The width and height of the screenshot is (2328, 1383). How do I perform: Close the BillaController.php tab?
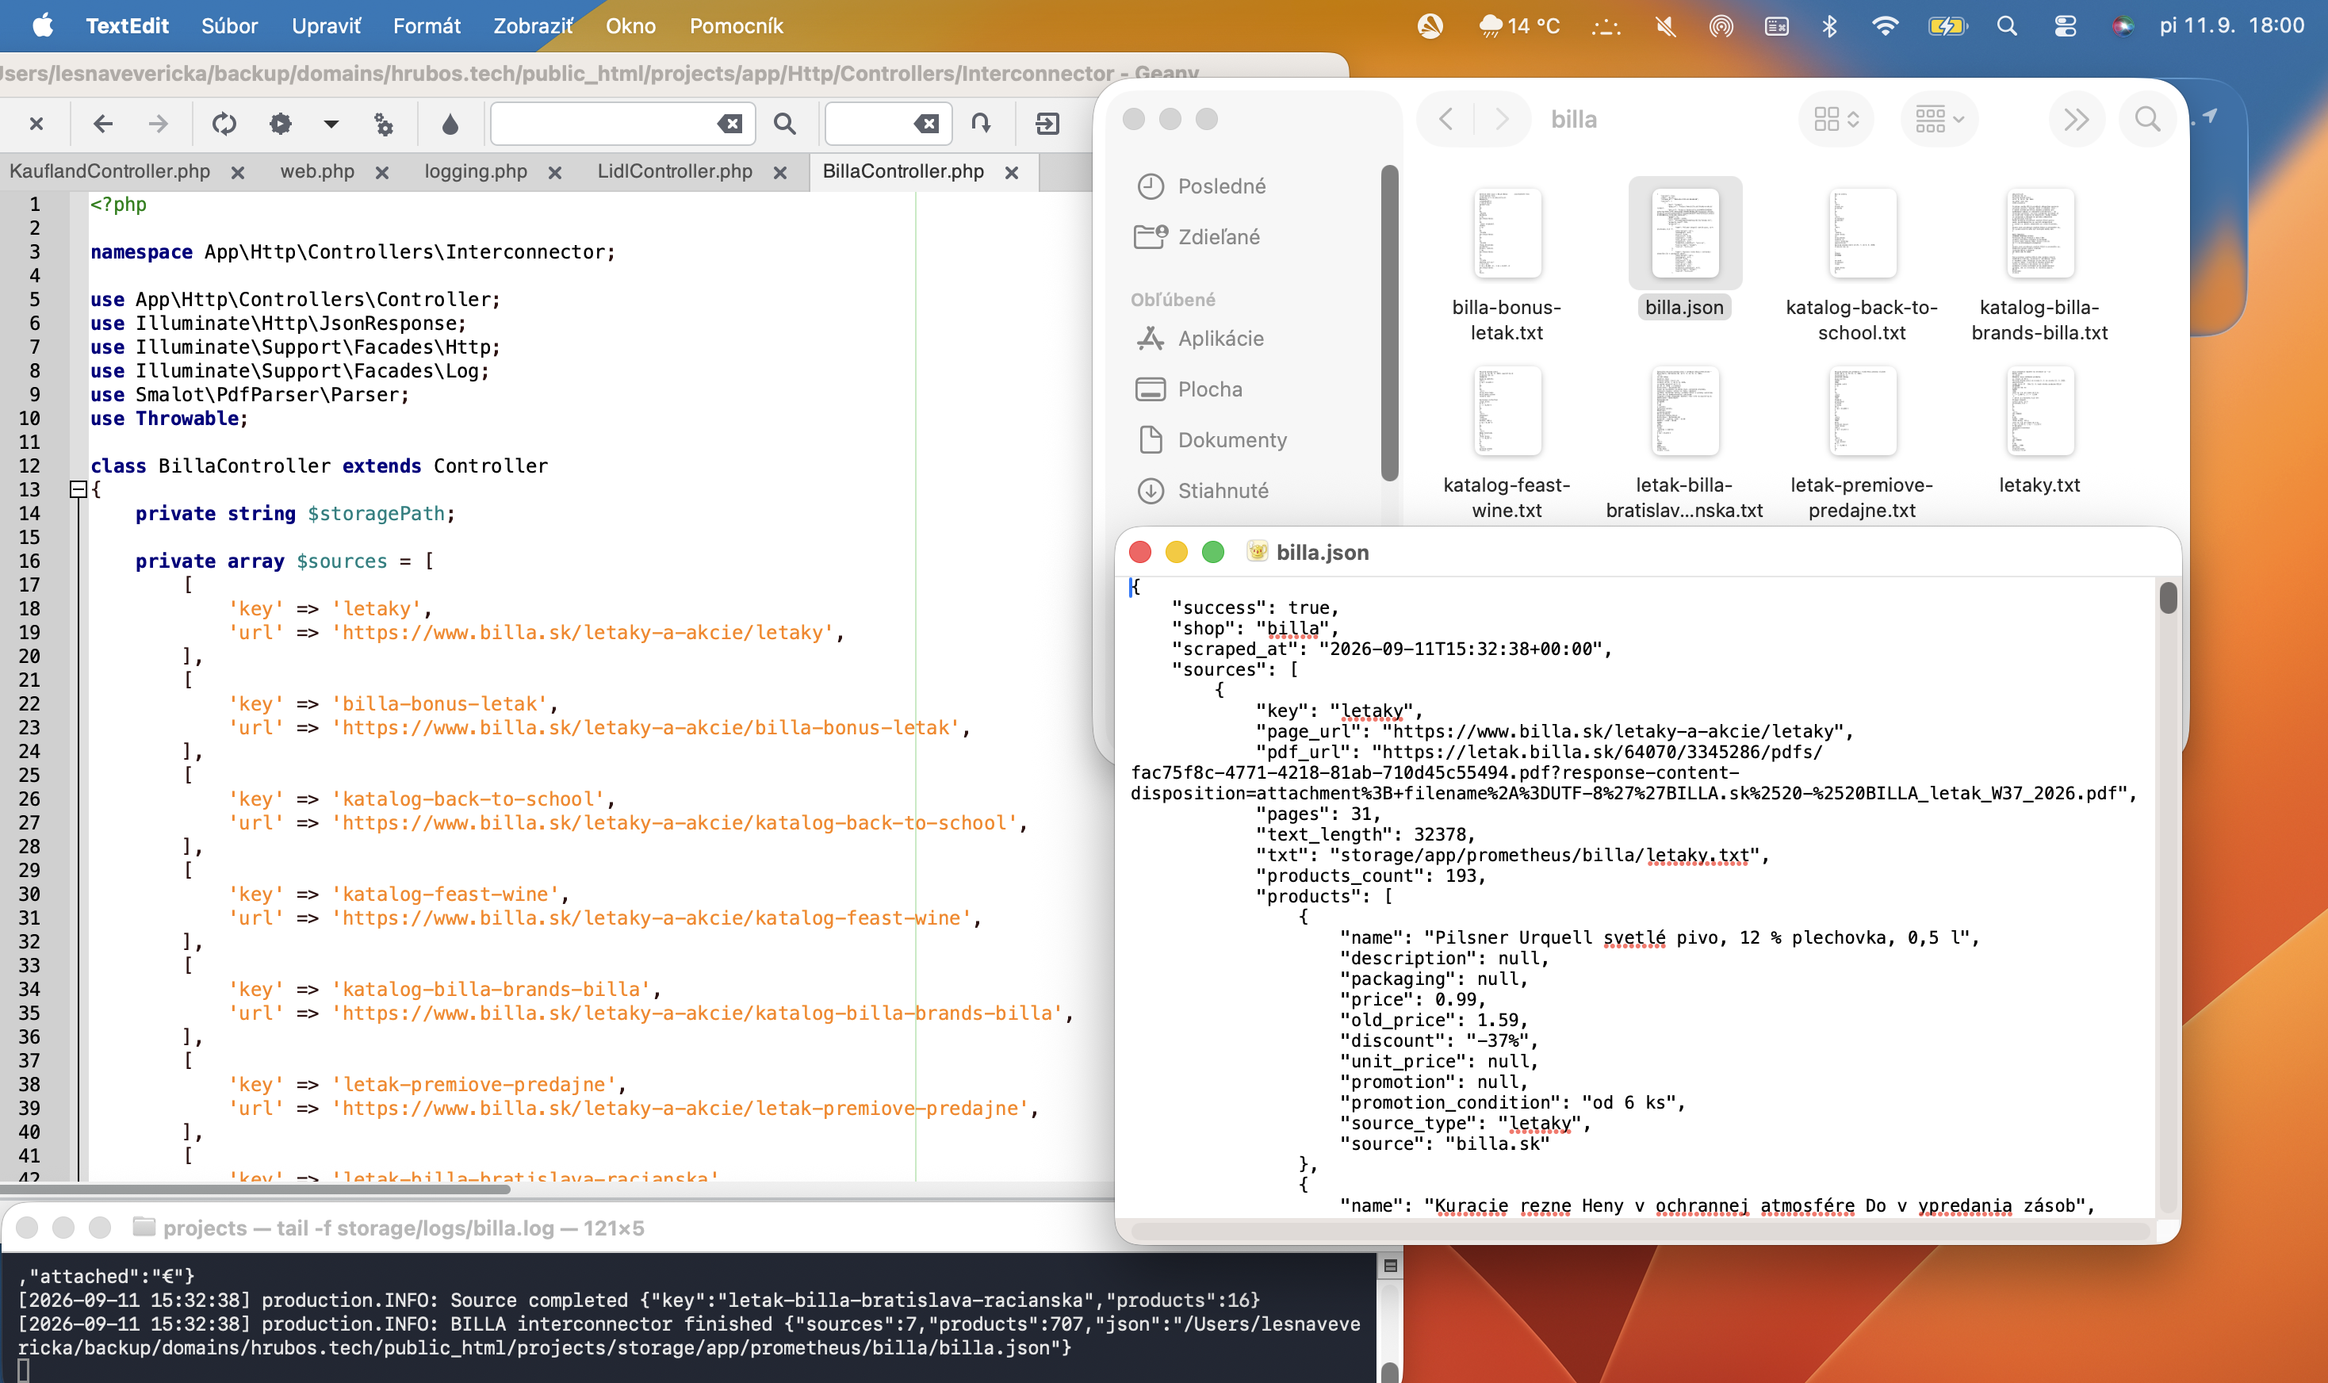coord(1012,172)
